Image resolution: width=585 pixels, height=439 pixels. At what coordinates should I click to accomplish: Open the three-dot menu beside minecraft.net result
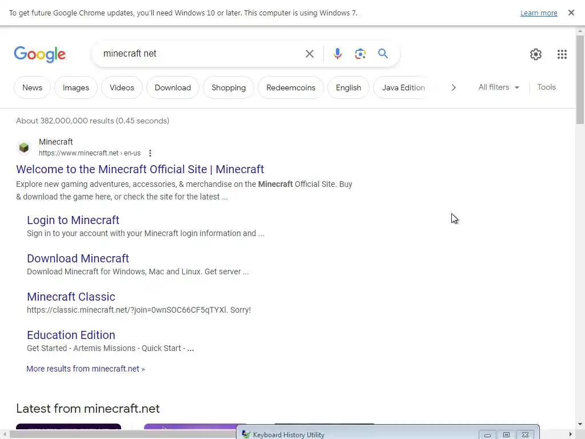pyautogui.click(x=150, y=153)
